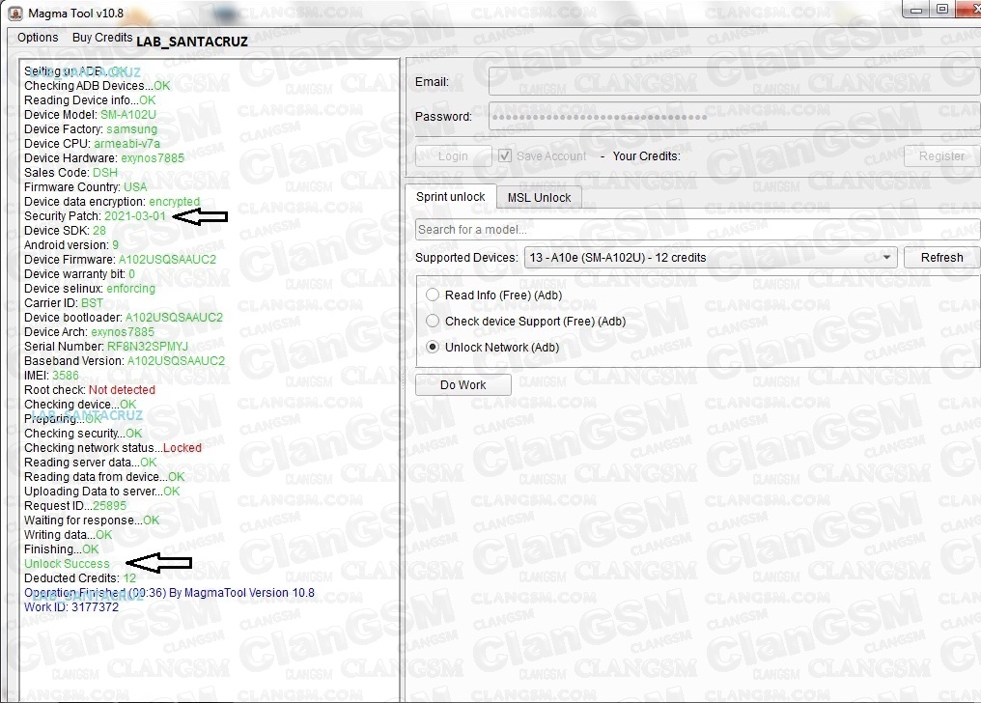Click Carrier ID: BST line
Image resolution: width=981 pixels, height=703 pixels.
click(64, 302)
